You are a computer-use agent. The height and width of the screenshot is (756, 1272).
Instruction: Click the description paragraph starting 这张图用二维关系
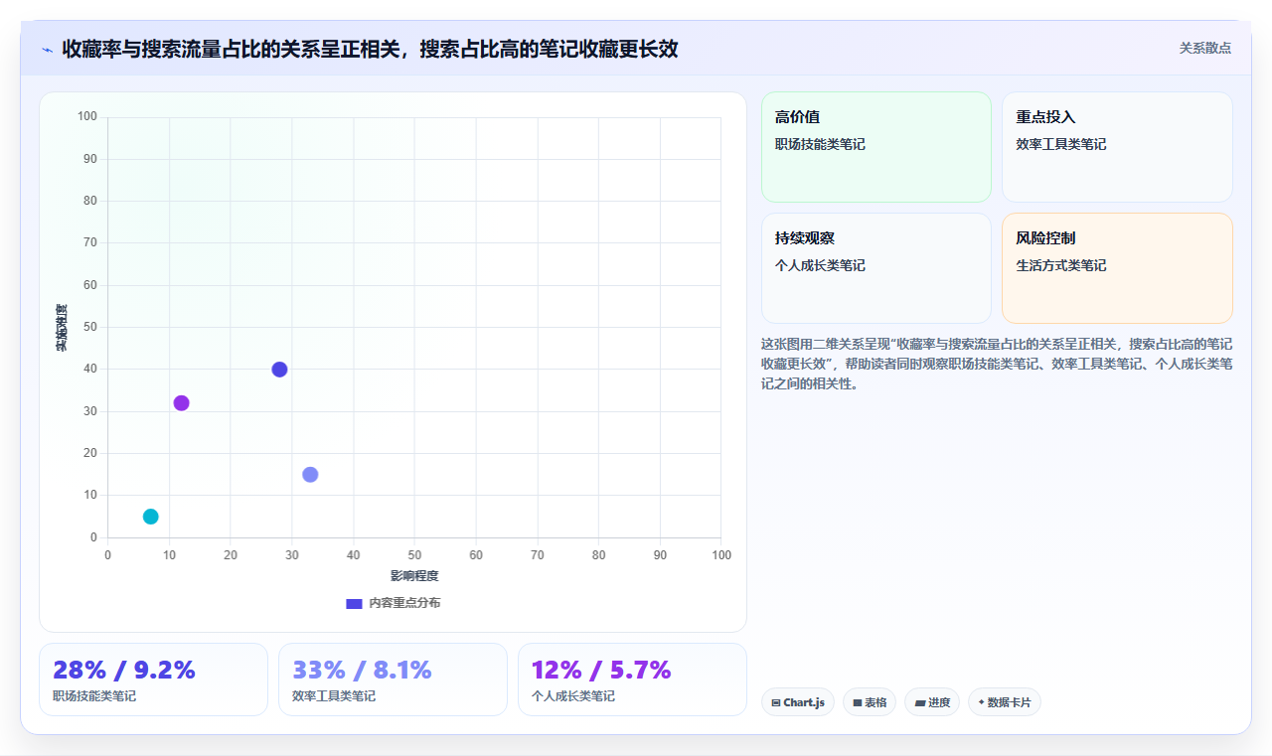click(x=997, y=364)
